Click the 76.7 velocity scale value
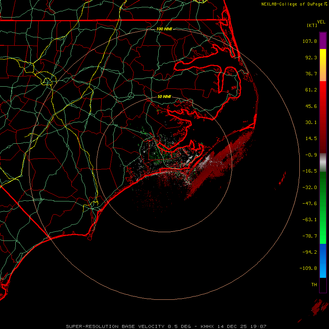The height and width of the screenshot is (329, 329). pos(311,73)
